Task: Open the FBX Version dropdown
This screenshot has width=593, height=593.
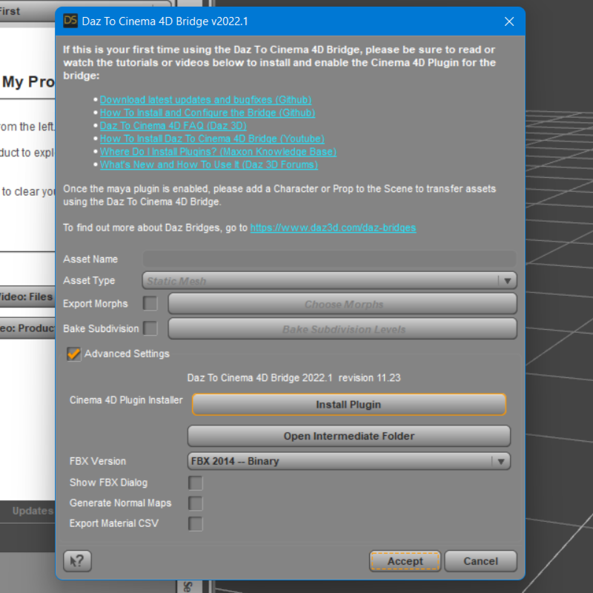Action: tap(349, 461)
